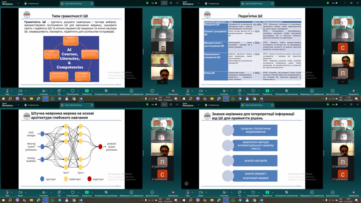Viewport: 361px width, 203px height.
Task: Unmute the Звук microphone in the top-right window
Action: pyautogui.click(x=188, y=91)
